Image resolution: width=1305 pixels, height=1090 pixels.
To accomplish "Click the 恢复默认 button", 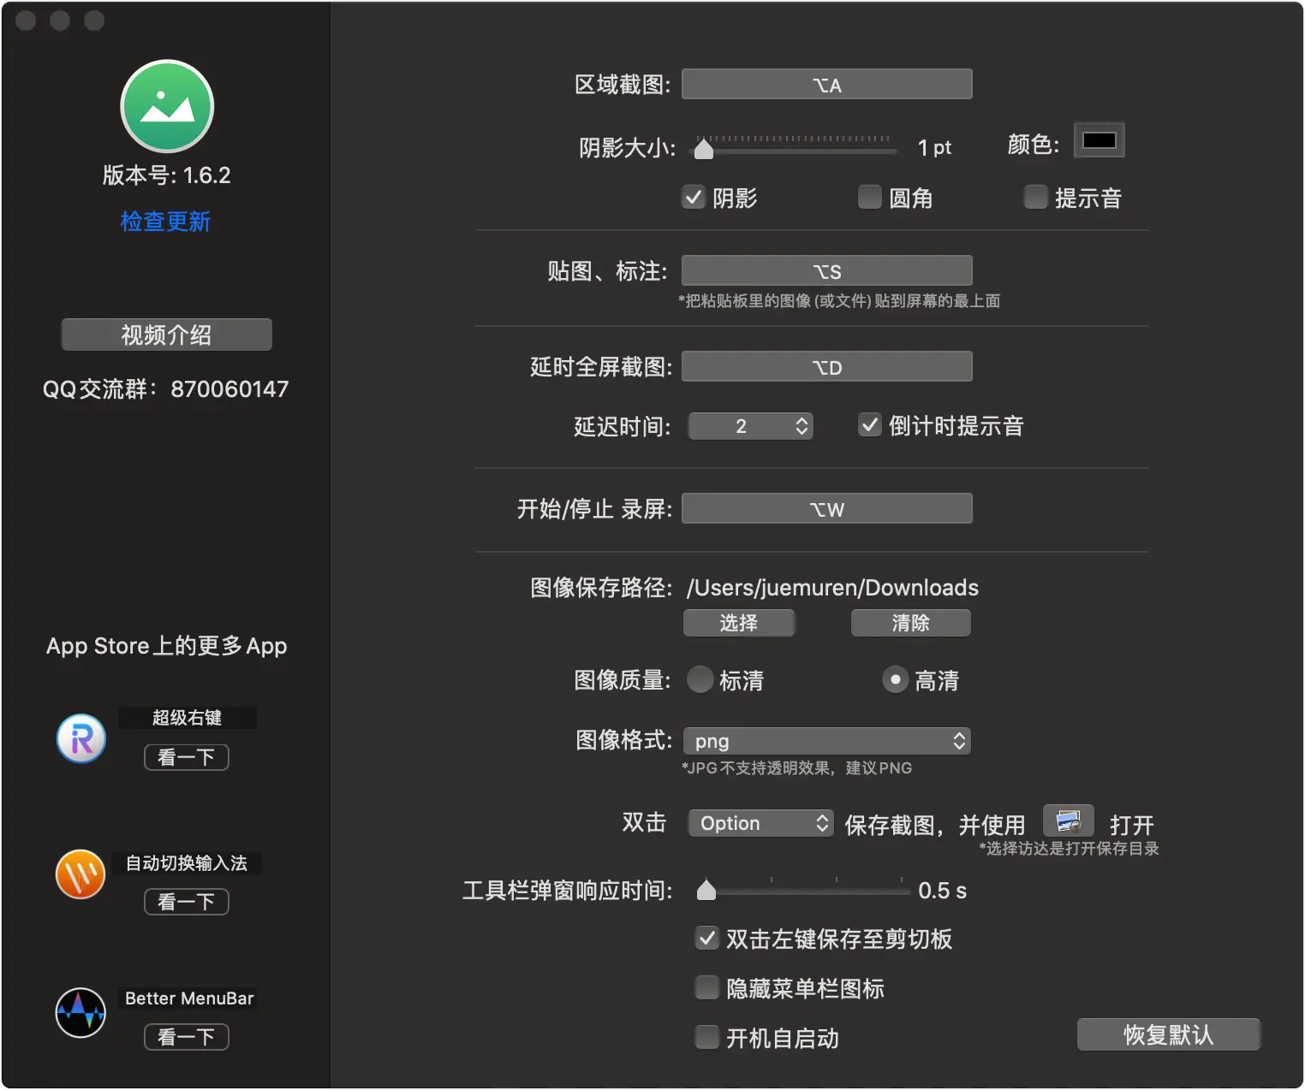I will 1169,1034.
